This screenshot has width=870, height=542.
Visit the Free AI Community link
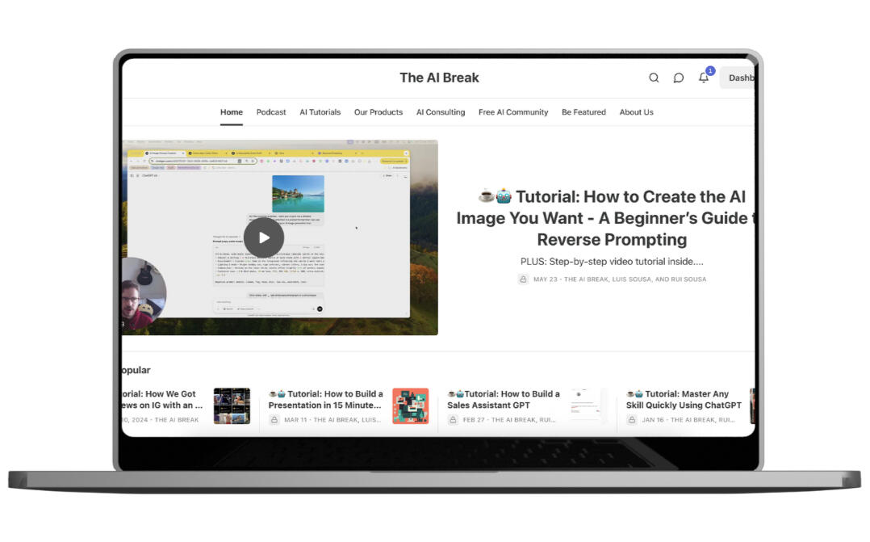(513, 112)
